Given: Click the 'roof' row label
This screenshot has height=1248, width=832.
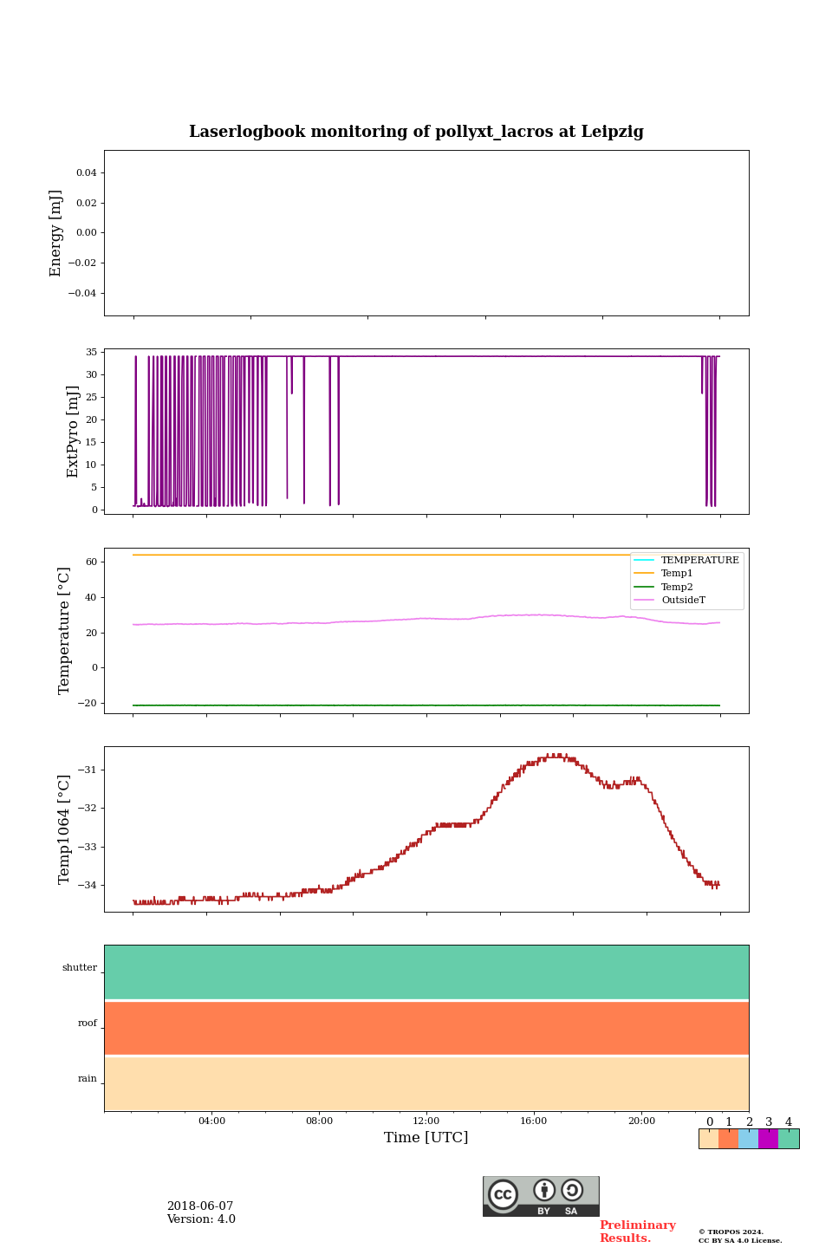Looking at the screenshot, I should click(x=88, y=1024).
